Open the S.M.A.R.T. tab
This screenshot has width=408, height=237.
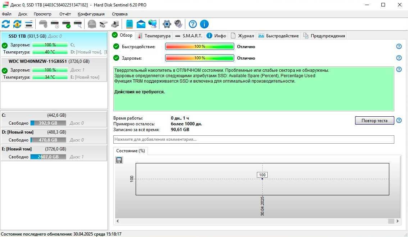(189, 36)
